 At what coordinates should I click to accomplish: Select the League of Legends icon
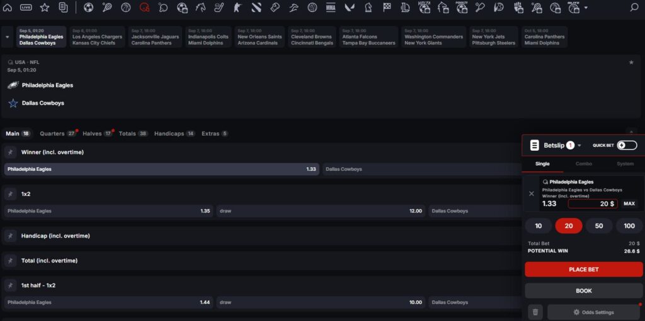406,8
